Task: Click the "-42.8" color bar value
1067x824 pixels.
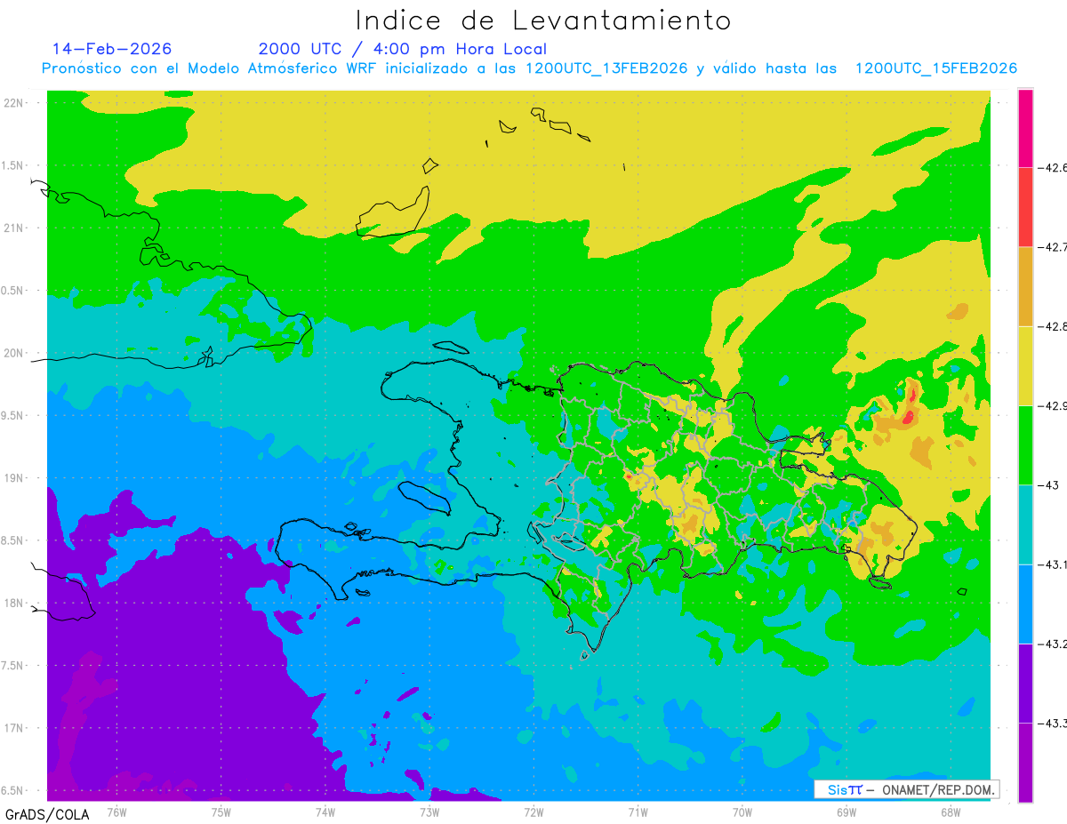Action: [x=1052, y=326]
